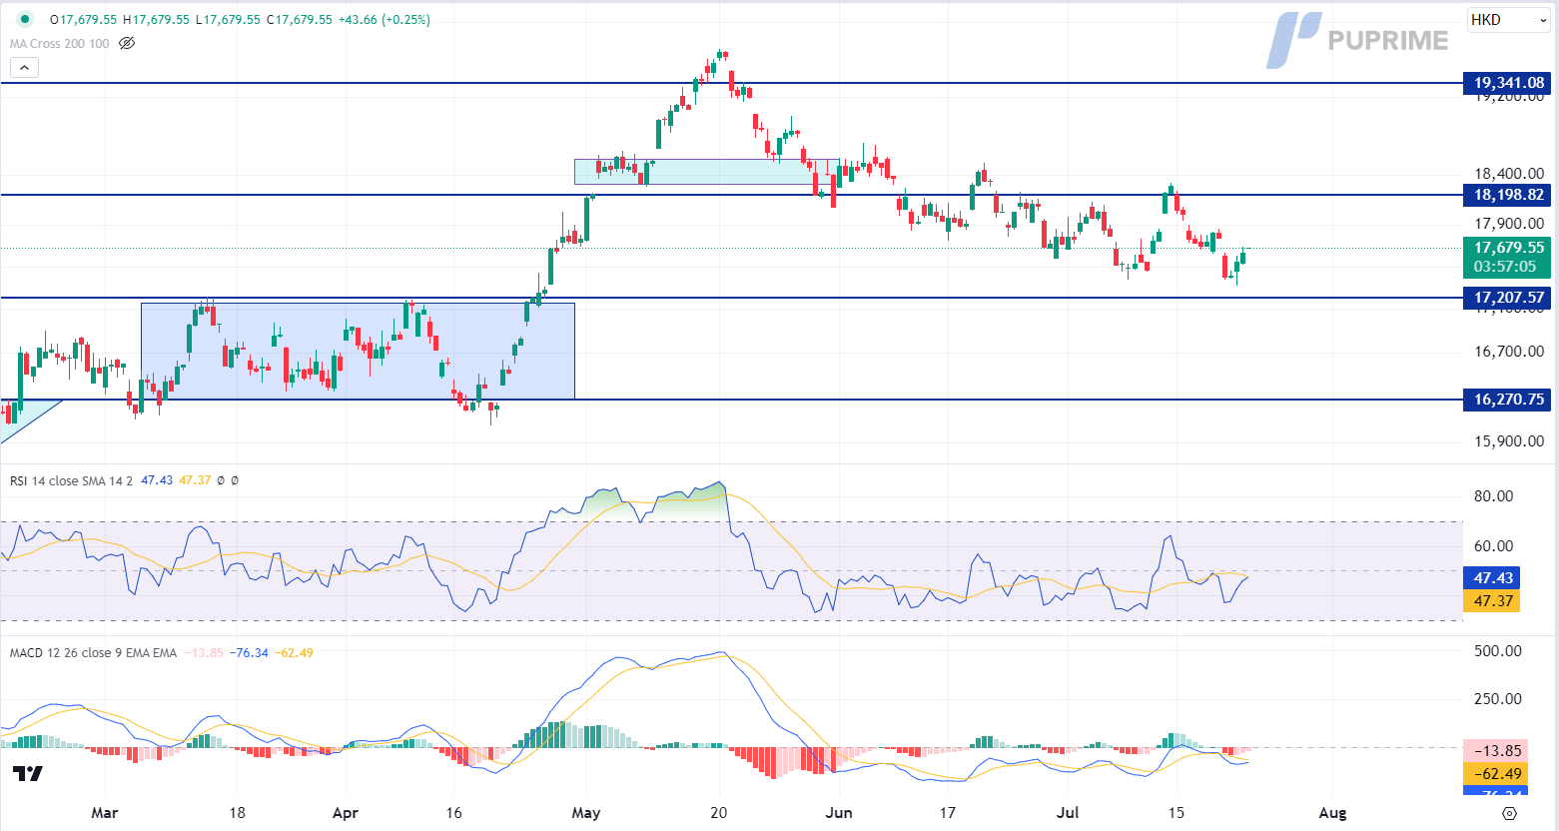The width and height of the screenshot is (1559, 831).
Task: Open chart settings hexagon gear icon
Action: (1510, 813)
